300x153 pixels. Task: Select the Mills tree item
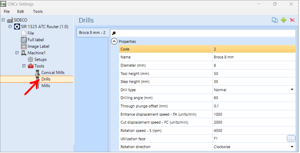(x=46, y=86)
